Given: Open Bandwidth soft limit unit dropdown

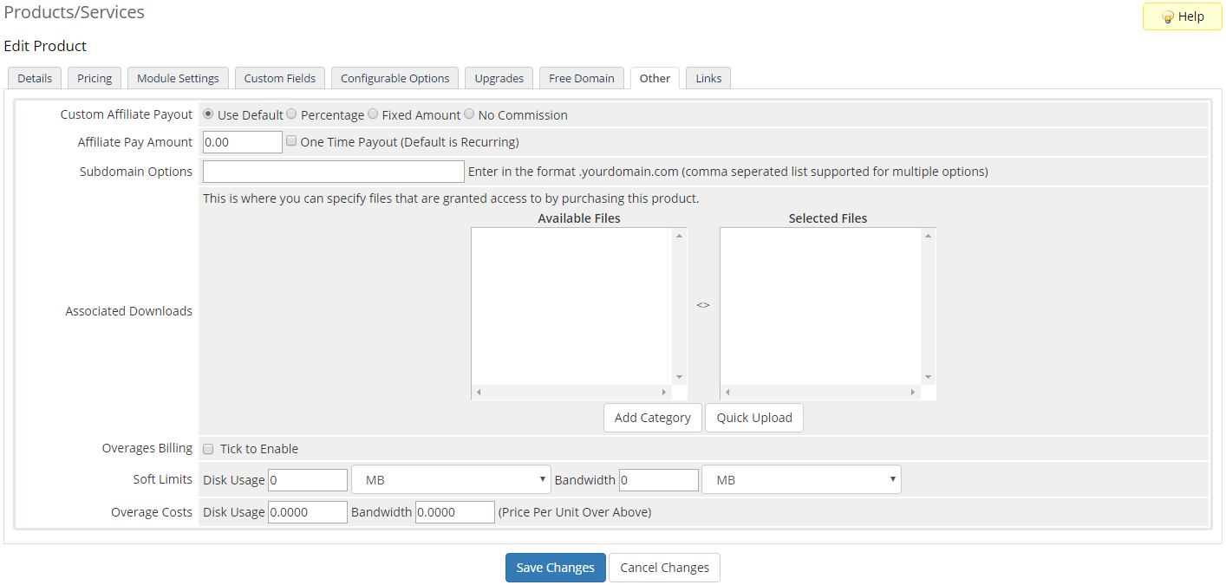Looking at the screenshot, I should click(x=801, y=479).
